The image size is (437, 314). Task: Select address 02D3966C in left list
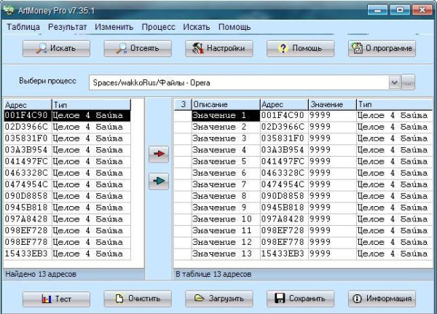26,127
